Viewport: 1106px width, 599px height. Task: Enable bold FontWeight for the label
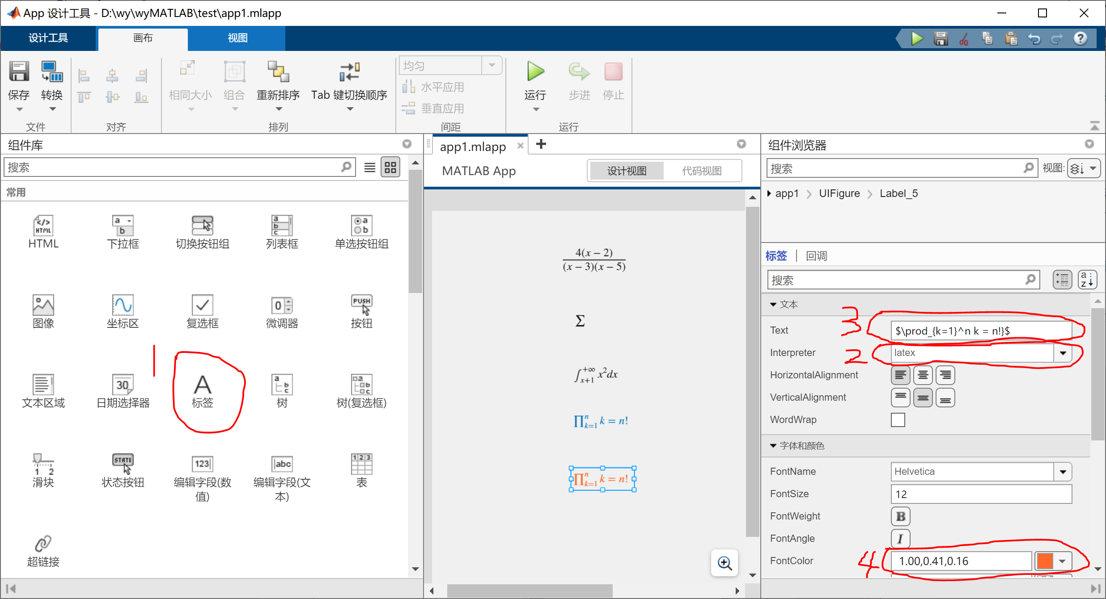[900, 516]
